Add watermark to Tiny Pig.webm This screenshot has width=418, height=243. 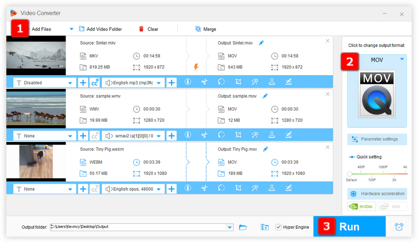pyautogui.click(x=272, y=188)
